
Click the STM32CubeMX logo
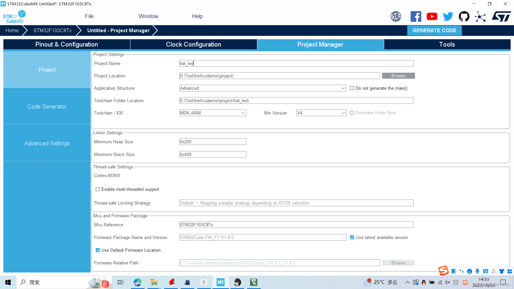pyautogui.click(x=14, y=17)
